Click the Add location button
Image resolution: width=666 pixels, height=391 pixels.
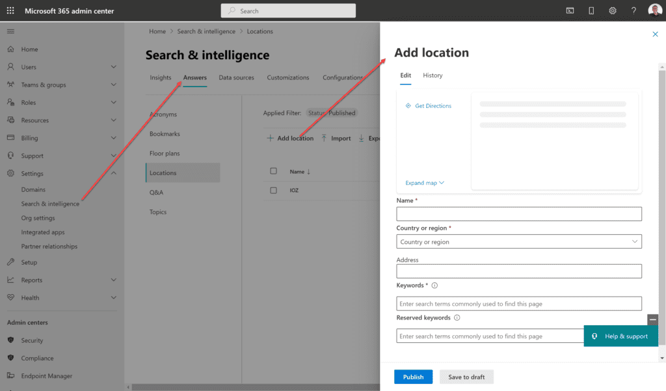tap(290, 138)
